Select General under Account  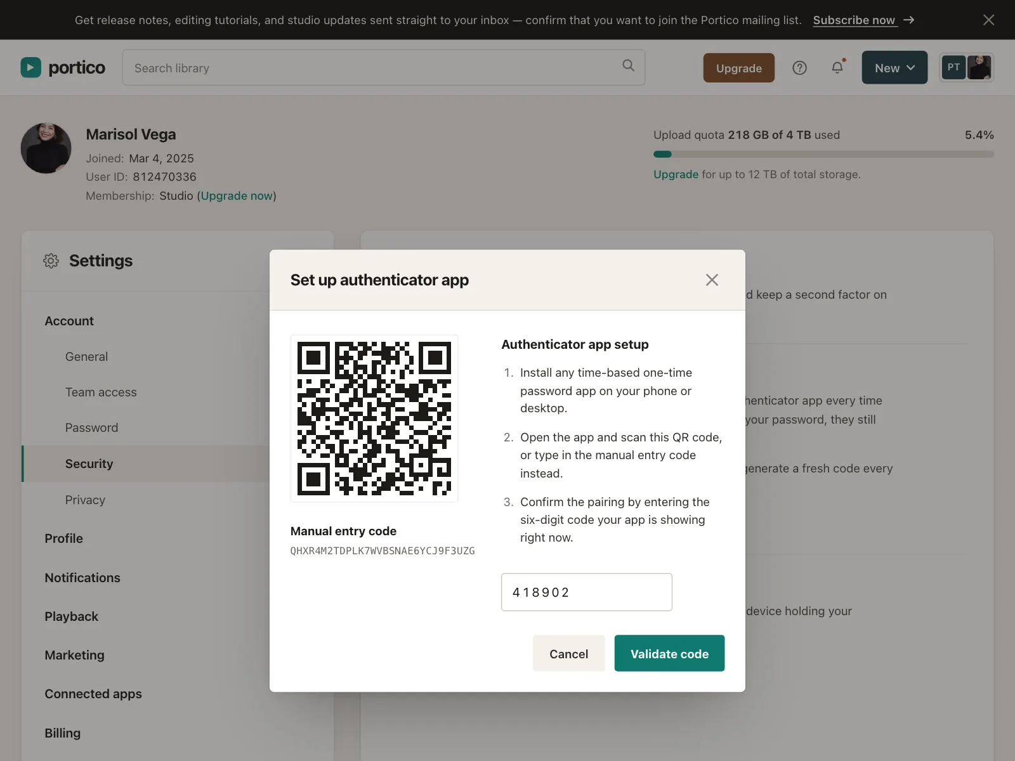point(86,356)
